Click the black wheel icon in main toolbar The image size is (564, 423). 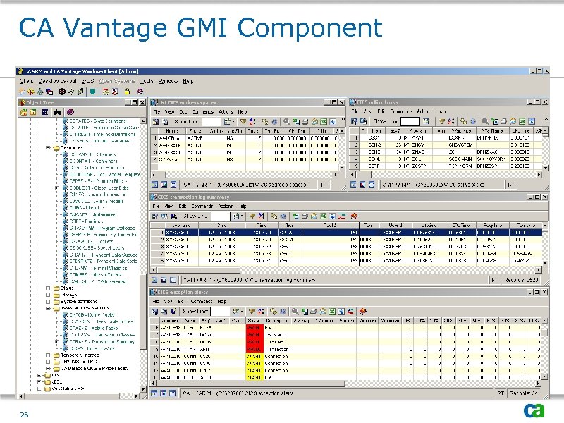[x=62, y=92]
